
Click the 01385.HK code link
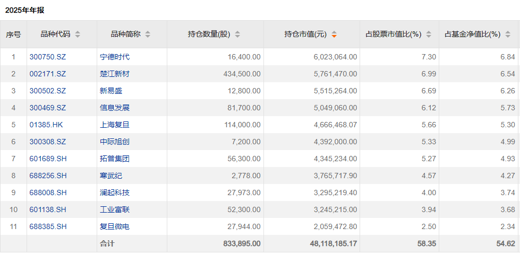tap(47, 125)
